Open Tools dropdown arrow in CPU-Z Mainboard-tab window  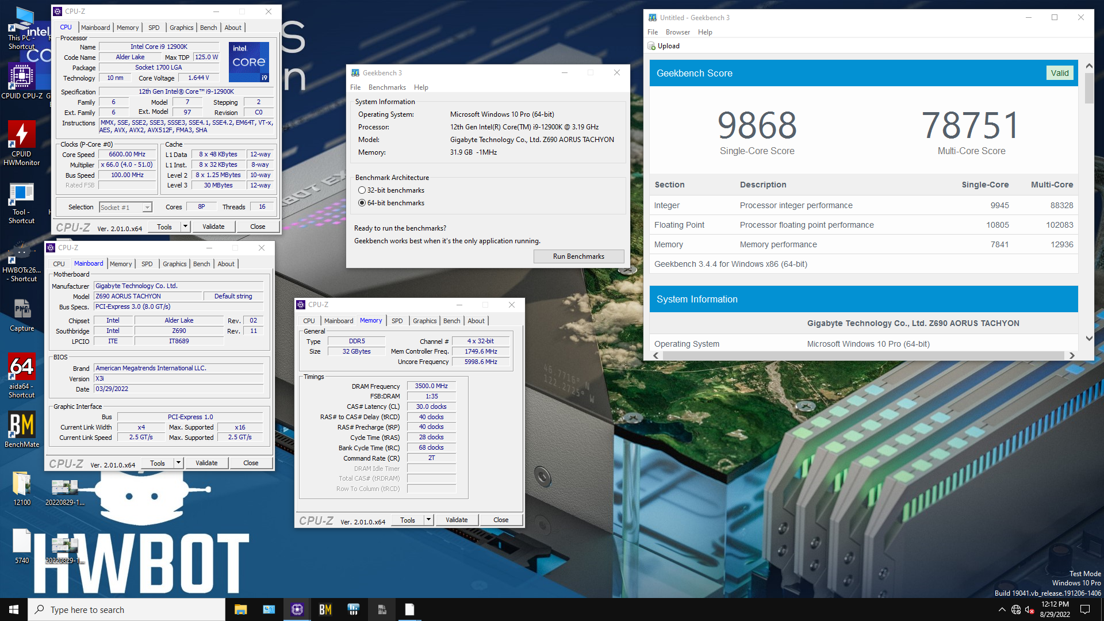pos(179,463)
